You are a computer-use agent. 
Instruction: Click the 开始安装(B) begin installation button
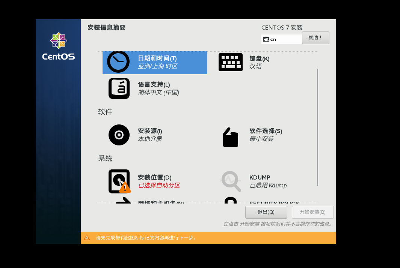(x=313, y=212)
